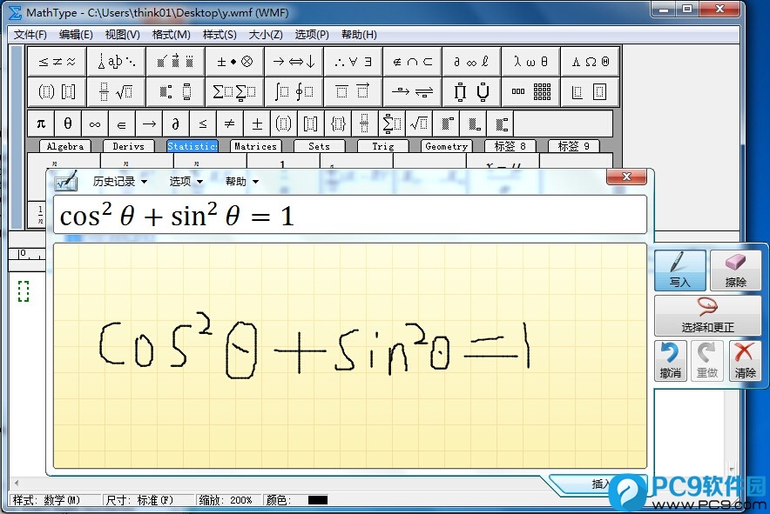Click the black color swatch in status bar
This screenshot has height=514, width=770.
tap(317, 500)
